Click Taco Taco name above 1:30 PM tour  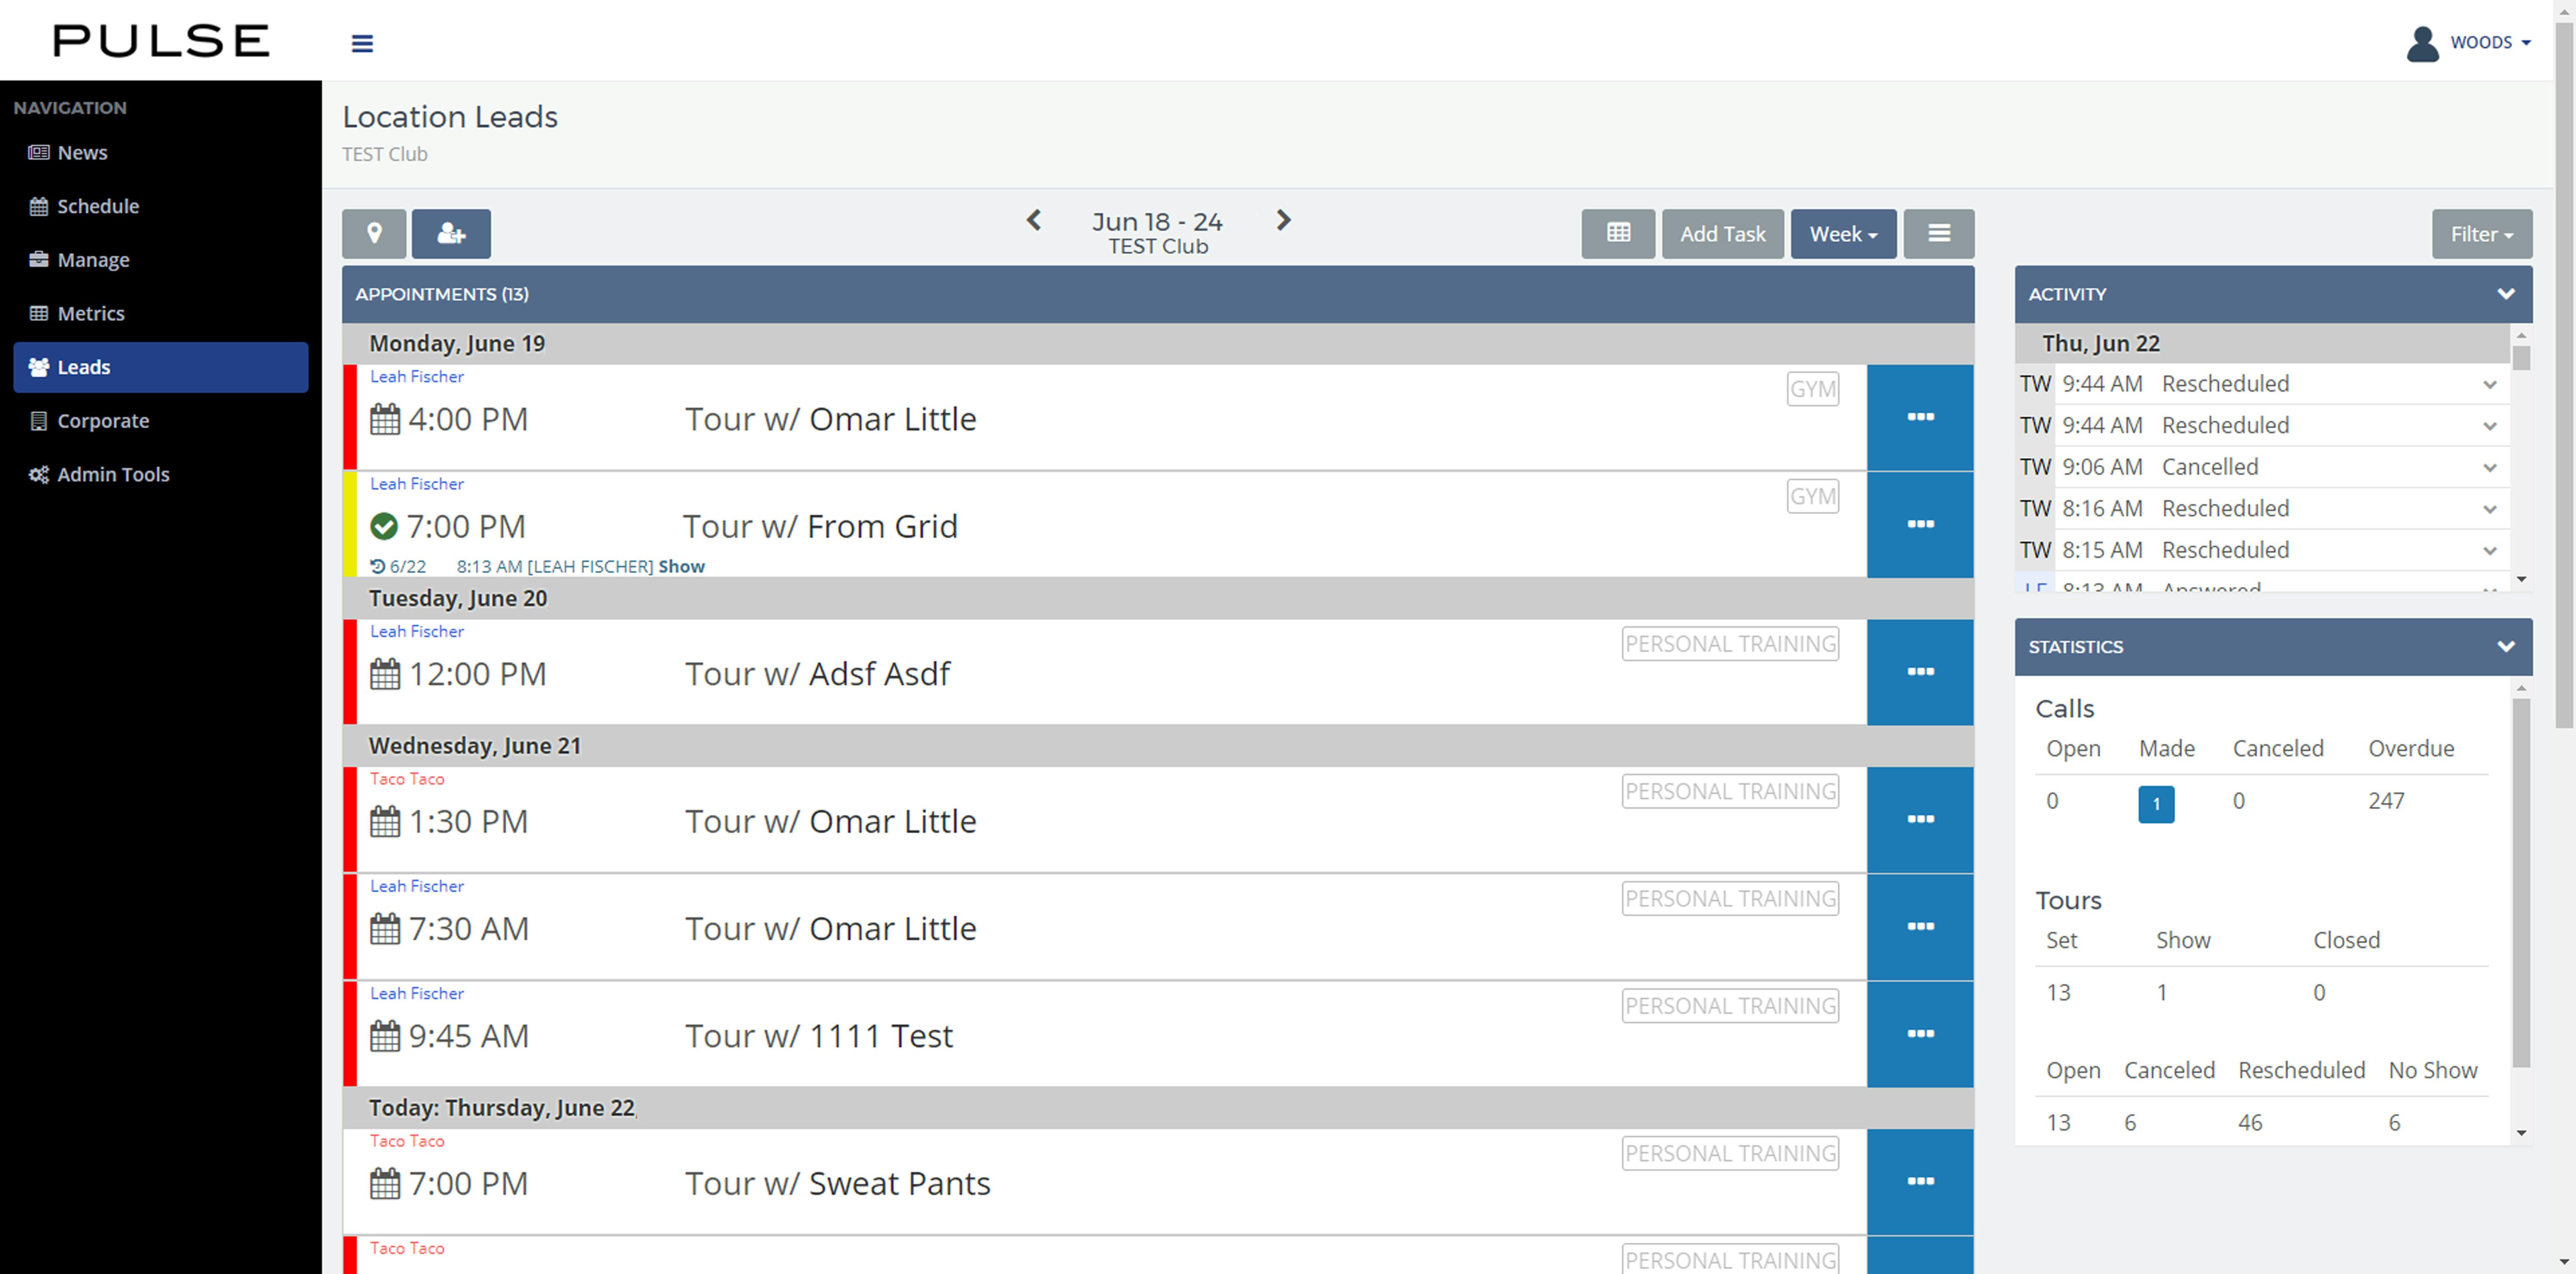coord(407,778)
